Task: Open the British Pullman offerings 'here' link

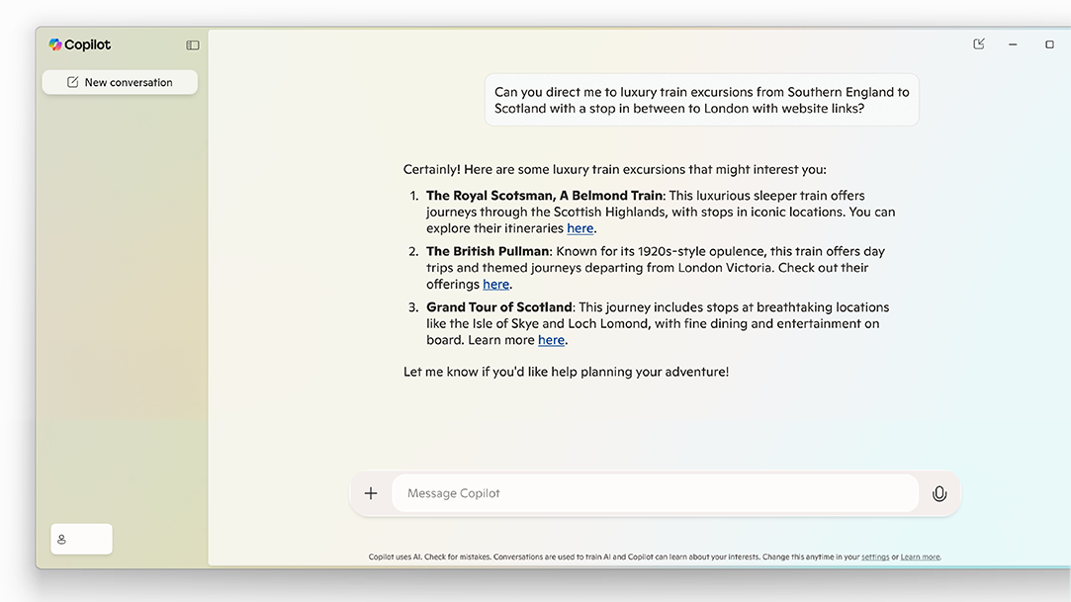Action: 496,285
